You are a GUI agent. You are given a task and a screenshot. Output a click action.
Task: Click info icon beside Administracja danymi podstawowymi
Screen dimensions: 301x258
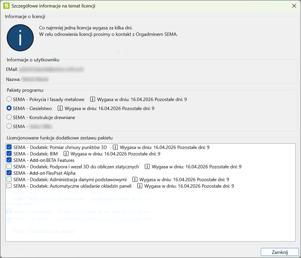pos(135,180)
